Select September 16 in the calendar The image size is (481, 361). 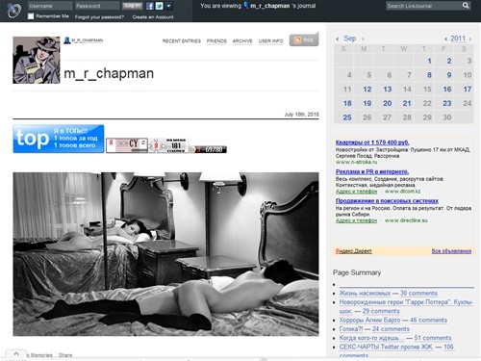447,90
